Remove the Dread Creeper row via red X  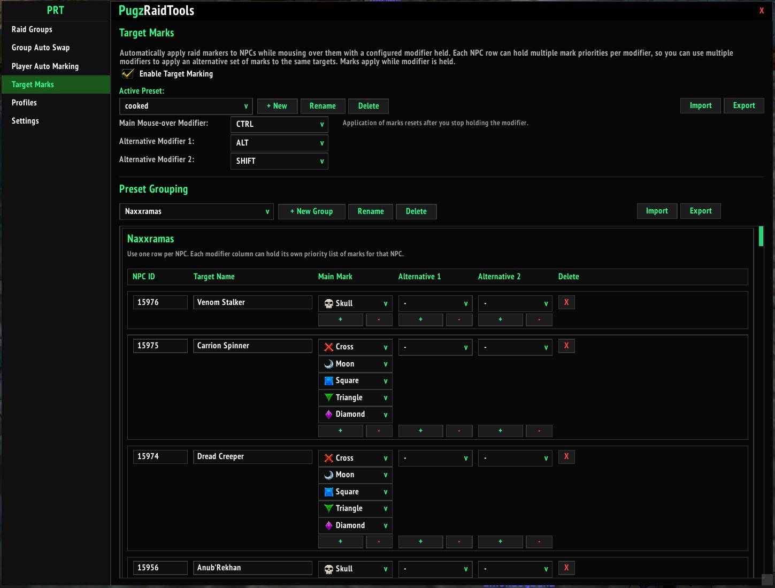(566, 456)
